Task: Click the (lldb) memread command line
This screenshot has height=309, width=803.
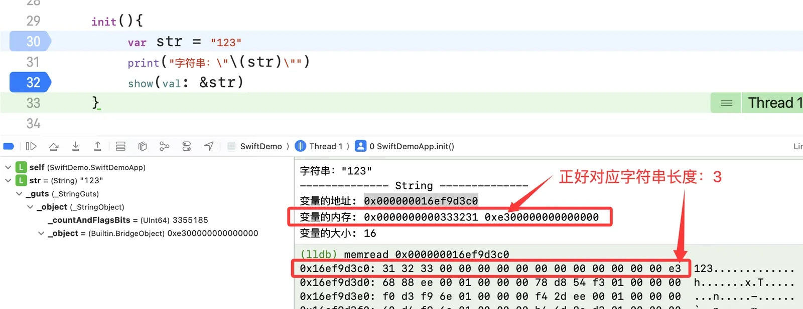Action: coord(405,254)
